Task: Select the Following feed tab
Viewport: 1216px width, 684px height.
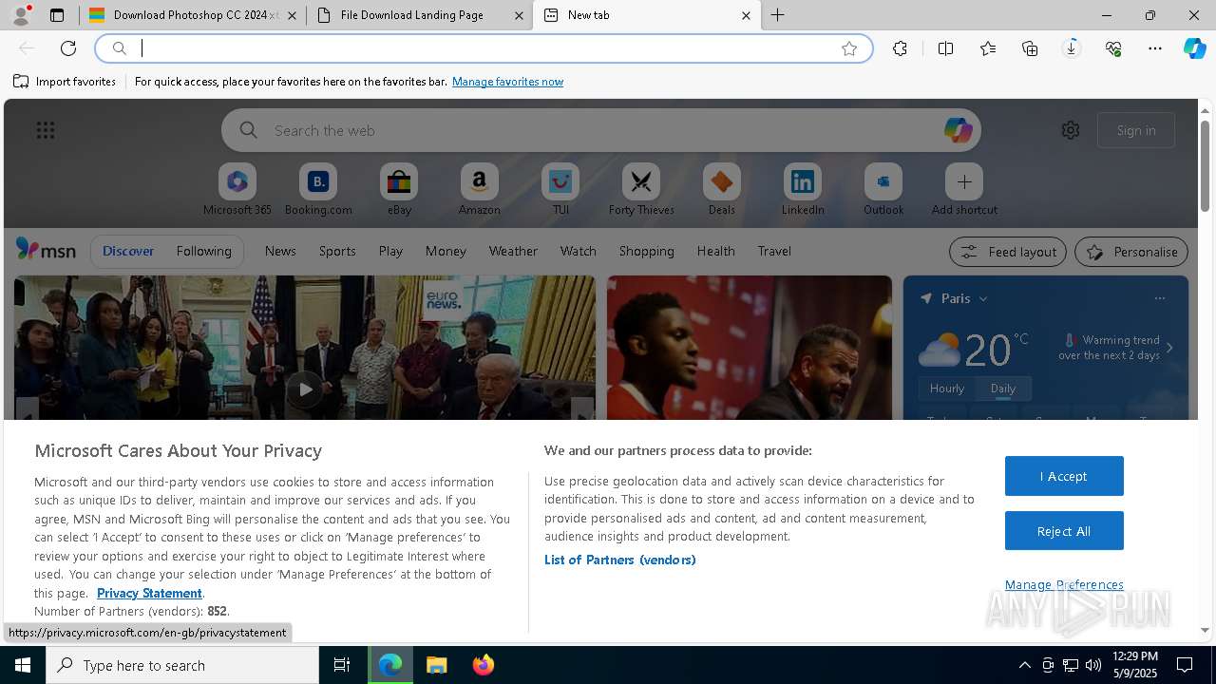Action: pos(203,251)
